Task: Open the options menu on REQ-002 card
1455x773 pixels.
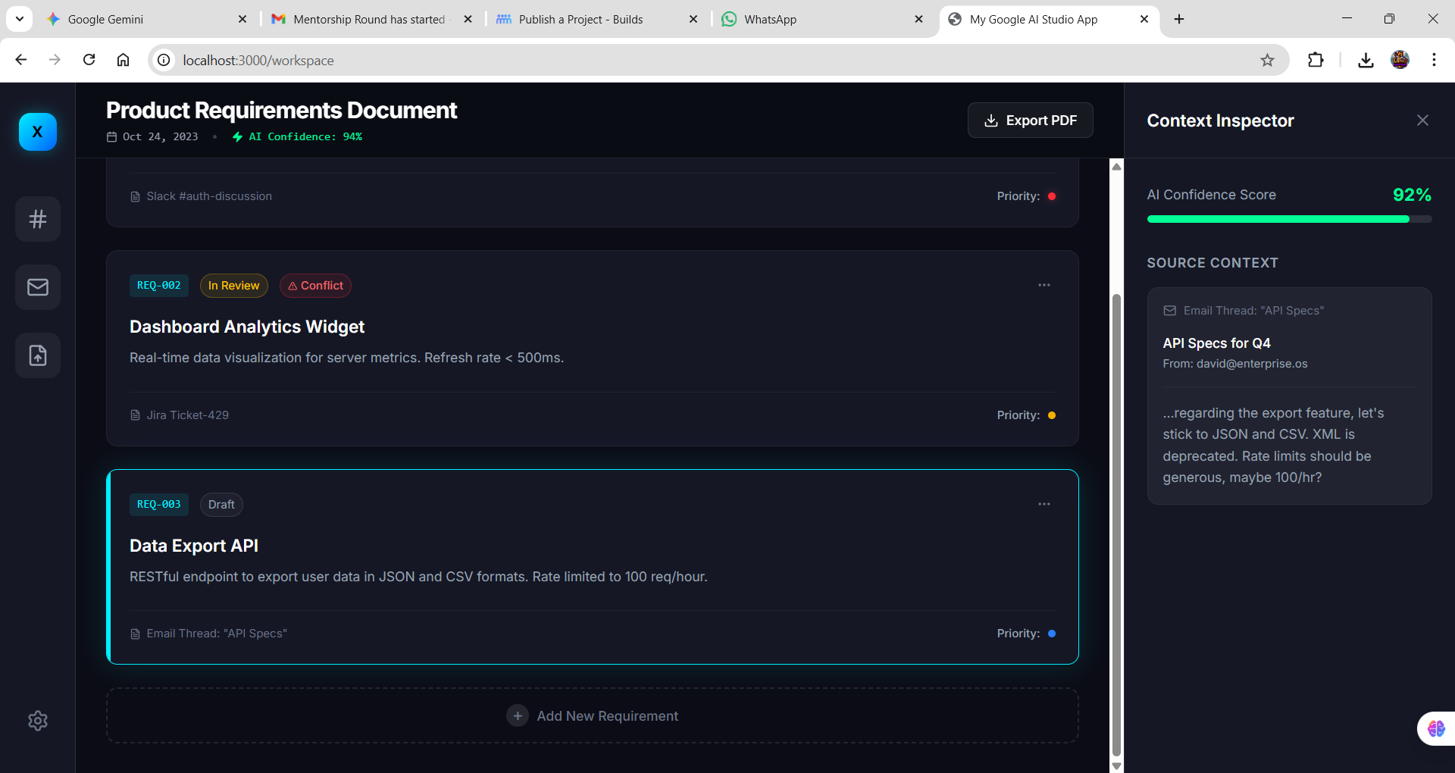Action: (x=1044, y=285)
